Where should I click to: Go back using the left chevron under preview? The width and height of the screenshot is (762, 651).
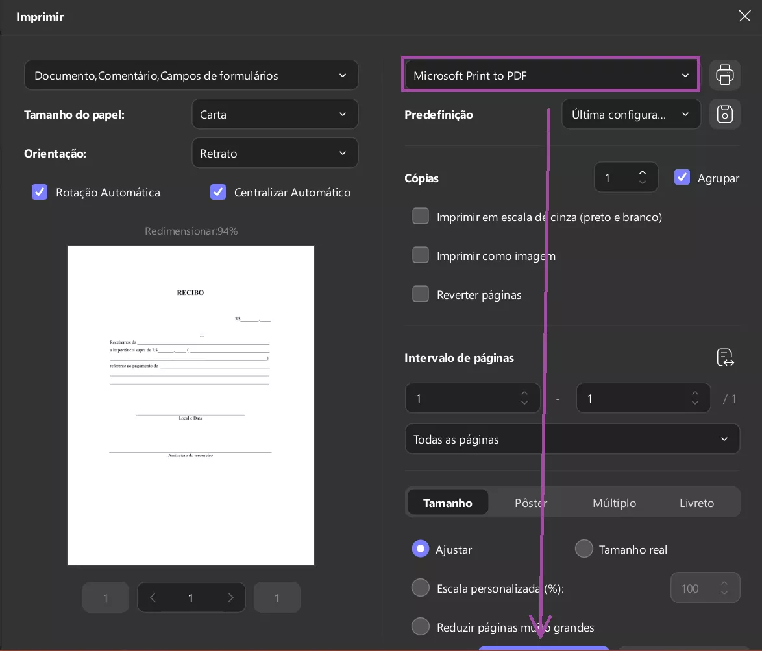coord(153,597)
